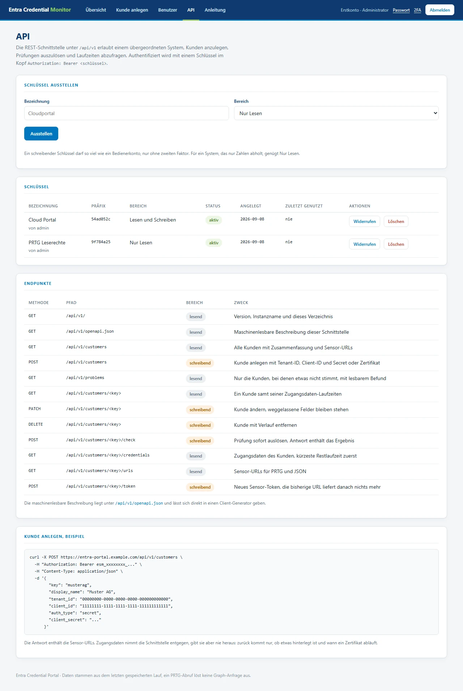Image resolution: width=463 pixels, height=691 pixels.
Task: Click the 'Lesen und Schreiben' scope cell
Action: click(x=153, y=220)
